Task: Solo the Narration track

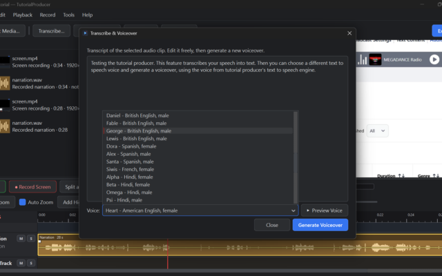Action: 31,239
